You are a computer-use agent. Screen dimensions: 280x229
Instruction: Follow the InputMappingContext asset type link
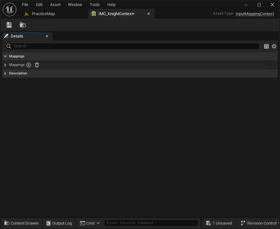tap(254, 14)
